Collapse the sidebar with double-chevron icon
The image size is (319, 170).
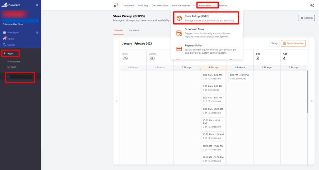click(37, 5)
